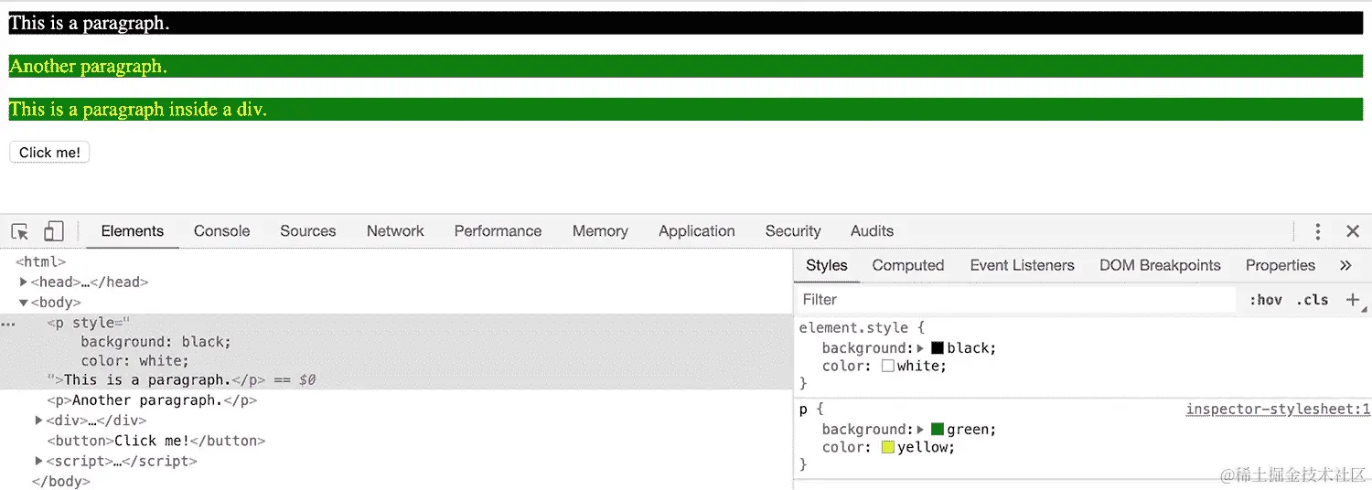The width and height of the screenshot is (1372, 490).
Task: Open the DevTools three-dot customize menu
Action: 1317,231
